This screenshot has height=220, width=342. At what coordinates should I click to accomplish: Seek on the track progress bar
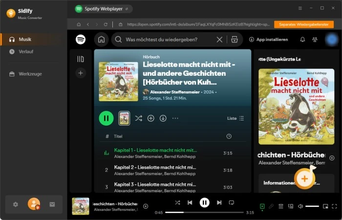(x=204, y=212)
